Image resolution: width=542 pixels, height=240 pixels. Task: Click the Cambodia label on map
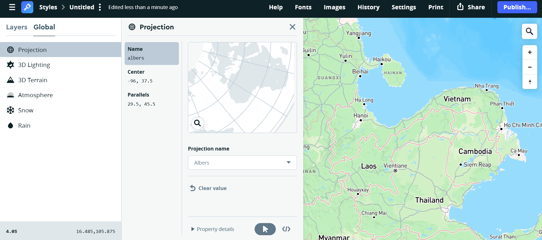[475, 151]
